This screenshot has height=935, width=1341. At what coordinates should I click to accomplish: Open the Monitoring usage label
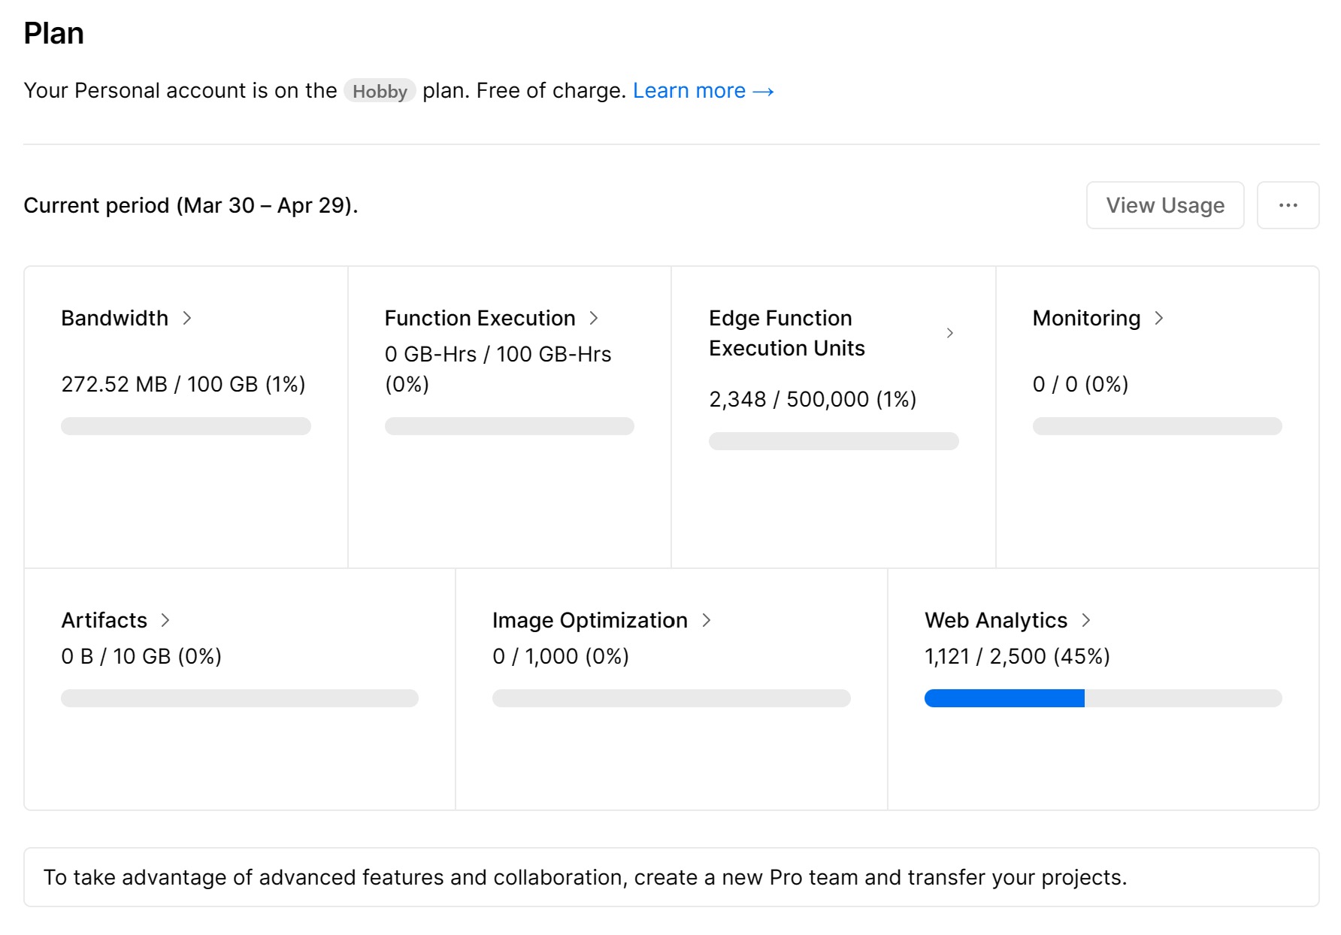point(1086,318)
